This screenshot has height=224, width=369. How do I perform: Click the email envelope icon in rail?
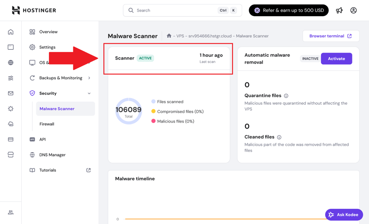pos(11,93)
